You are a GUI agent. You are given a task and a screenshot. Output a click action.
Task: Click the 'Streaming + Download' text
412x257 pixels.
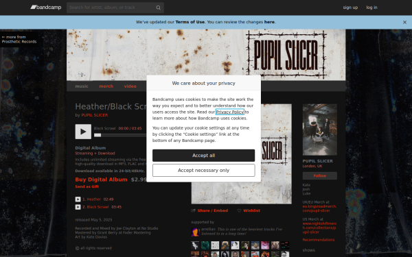coord(95,153)
